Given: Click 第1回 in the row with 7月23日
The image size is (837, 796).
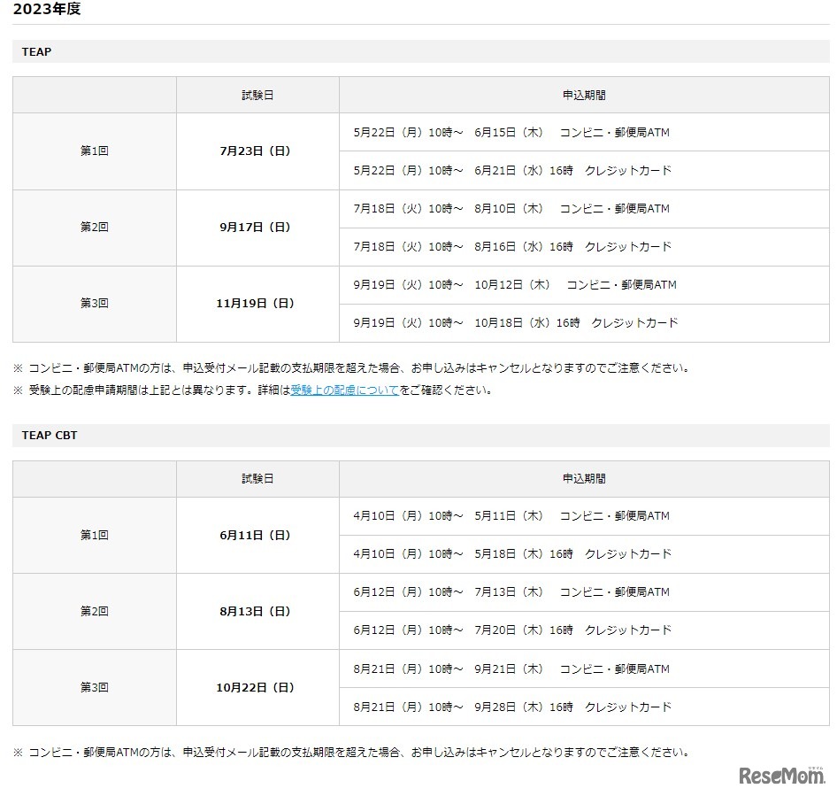Looking at the screenshot, I should pyautogui.click(x=95, y=151).
